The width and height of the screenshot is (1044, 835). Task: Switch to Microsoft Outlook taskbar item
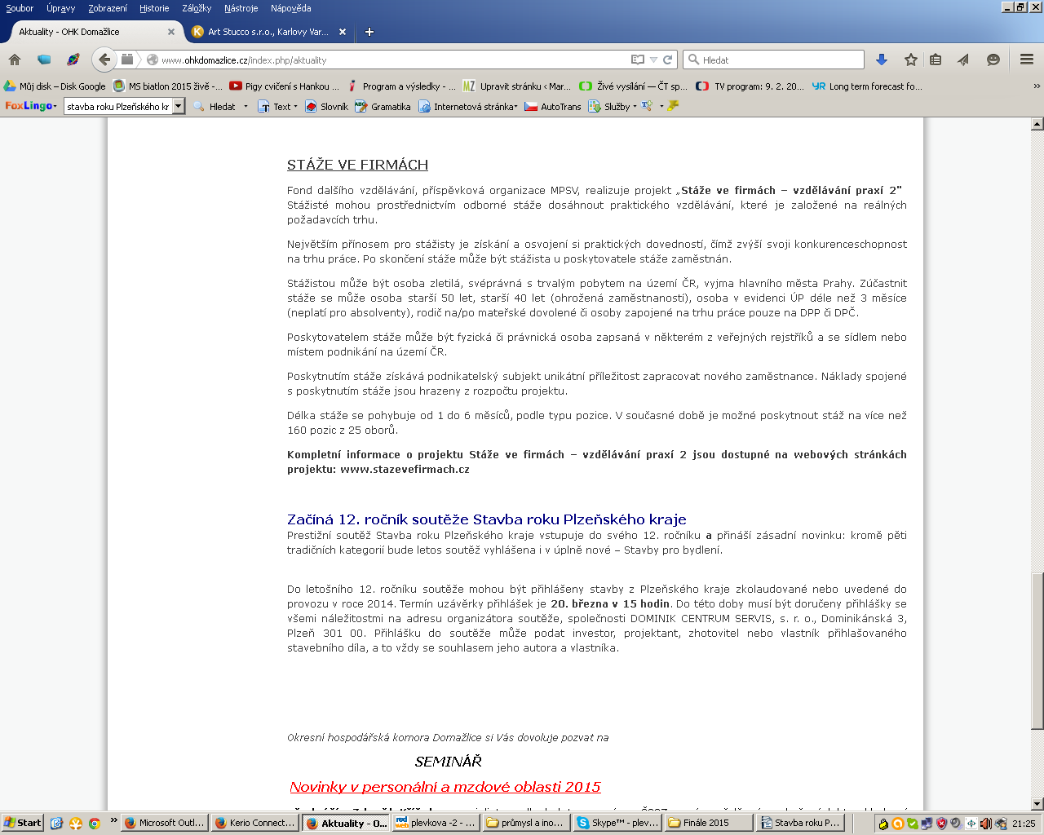click(x=165, y=823)
